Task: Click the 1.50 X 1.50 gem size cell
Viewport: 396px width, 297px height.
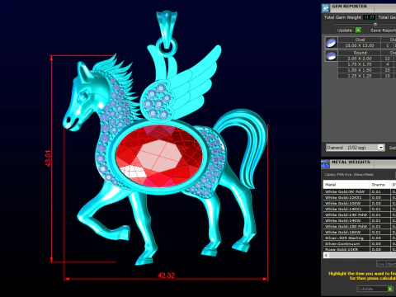Action: click(x=360, y=70)
